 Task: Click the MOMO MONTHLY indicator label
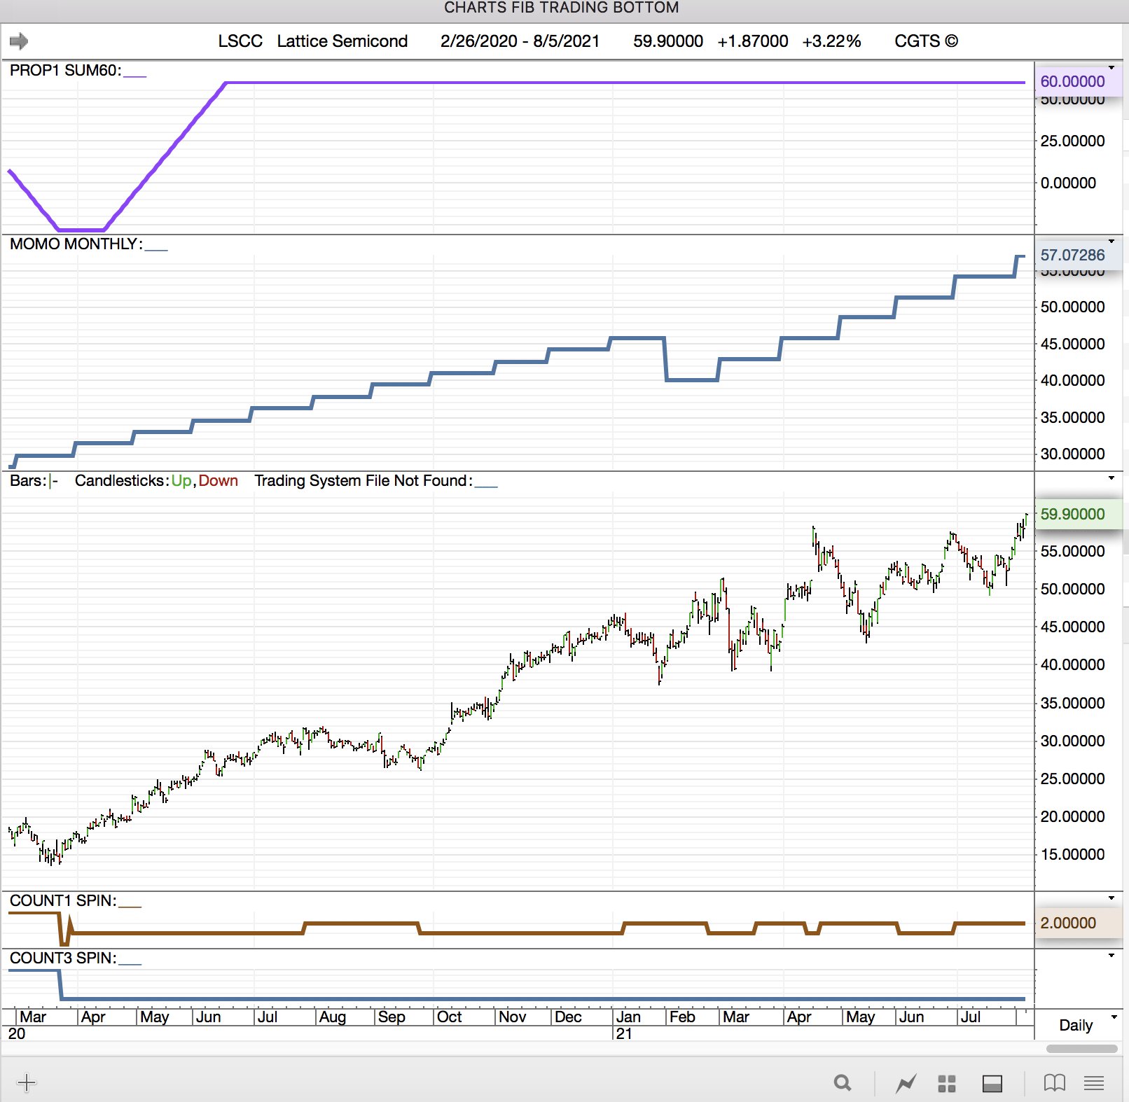[x=76, y=244]
